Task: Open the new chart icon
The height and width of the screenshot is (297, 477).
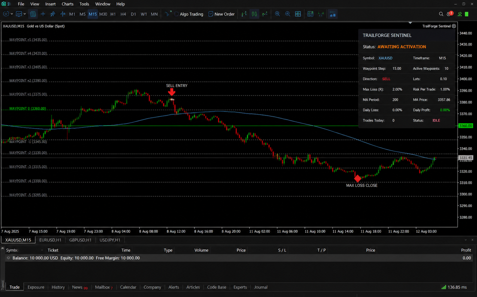Action: (6, 14)
